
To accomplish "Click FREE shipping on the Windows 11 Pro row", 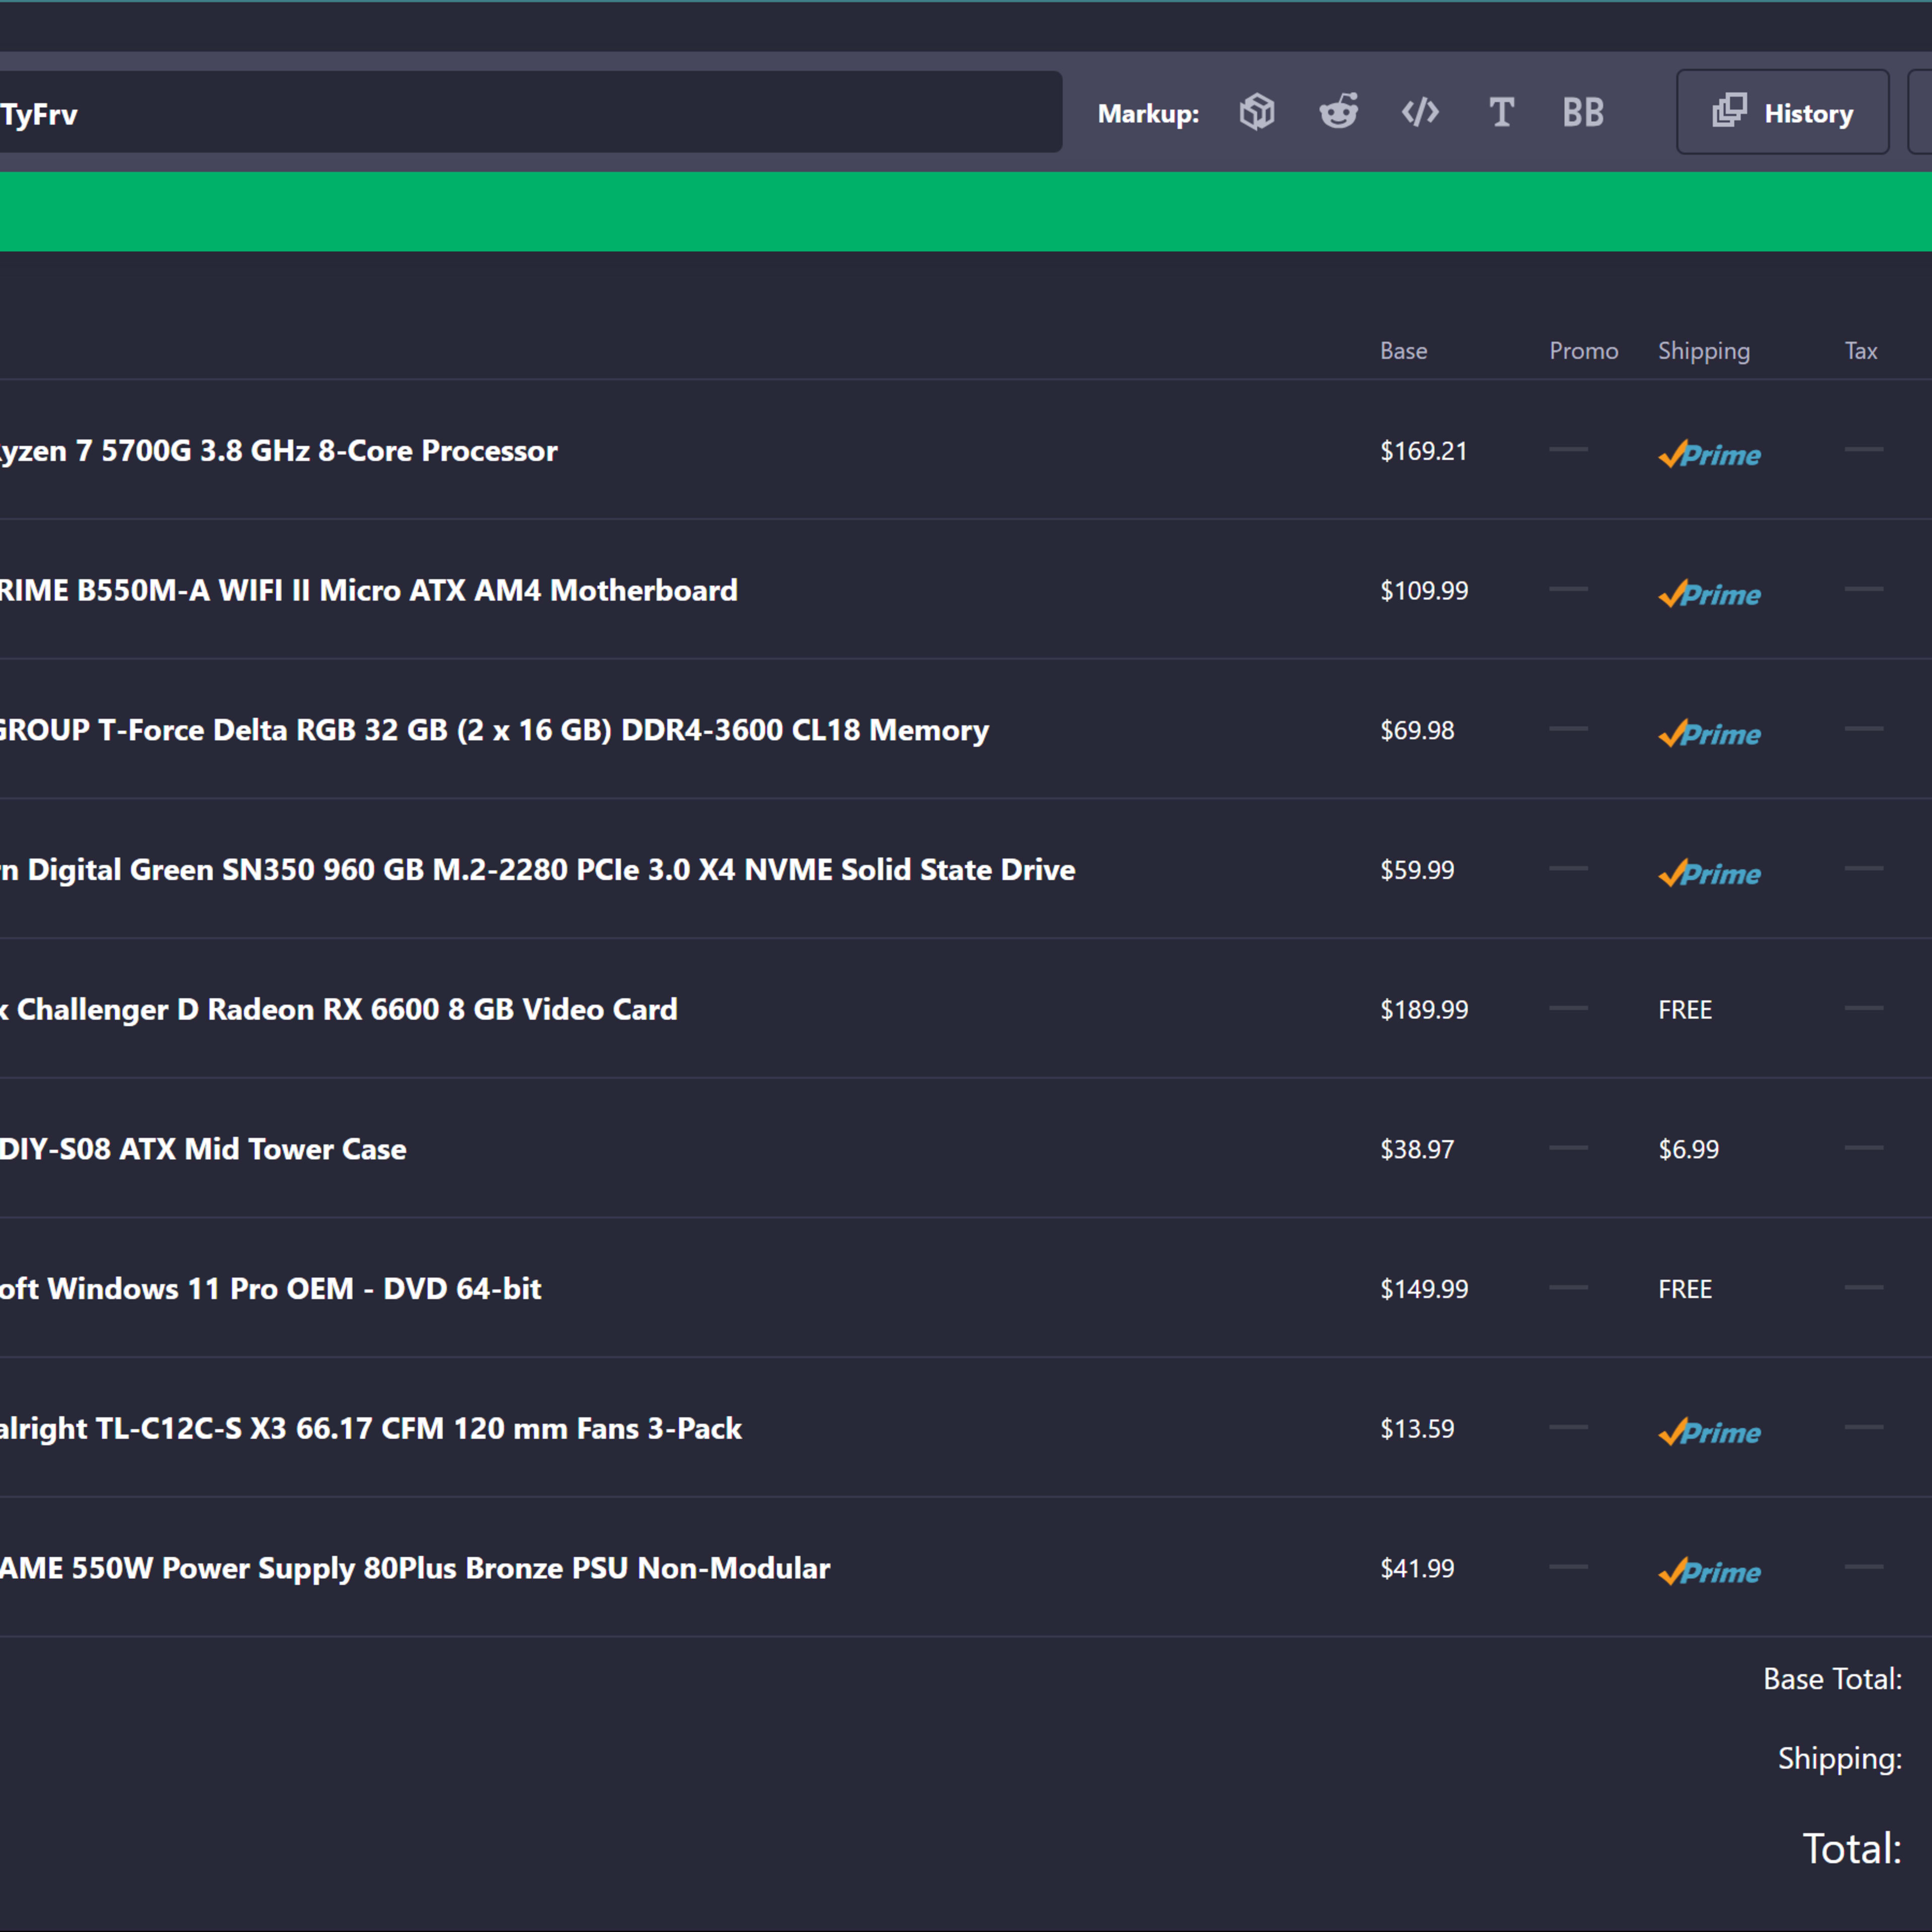I will (x=1685, y=1289).
